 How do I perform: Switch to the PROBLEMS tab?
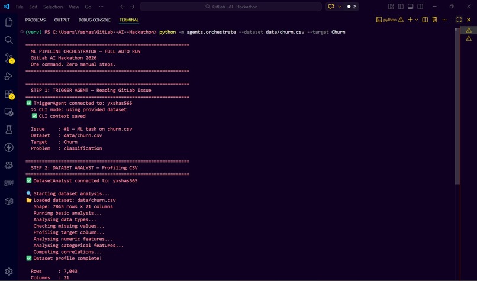coord(36,20)
